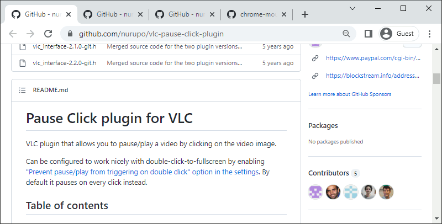Open the fourth contributor avatar photo
The width and height of the screenshot is (442, 224).
coord(369,192)
